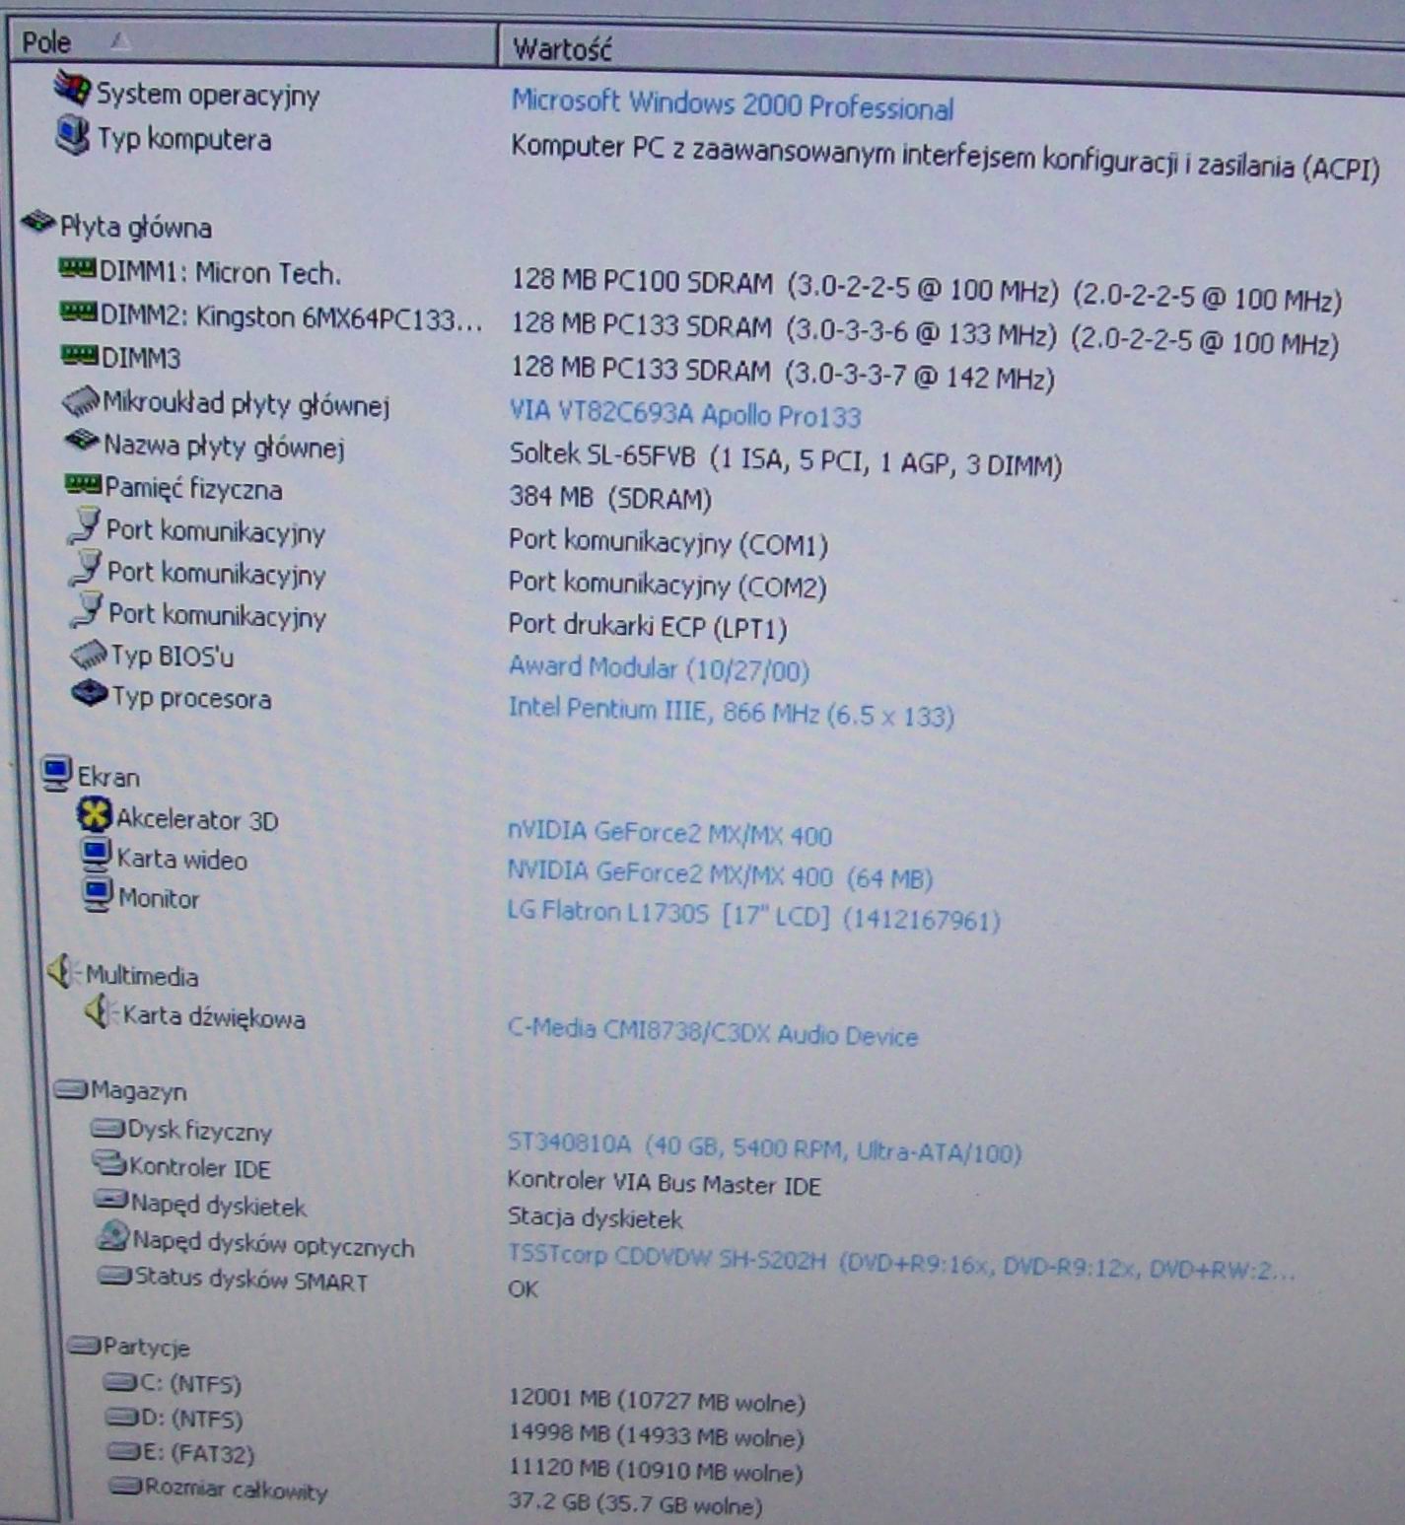
Task: Open LG Flatron L1730S monitor link
Action: pyautogui.click(x=753, y=916)
